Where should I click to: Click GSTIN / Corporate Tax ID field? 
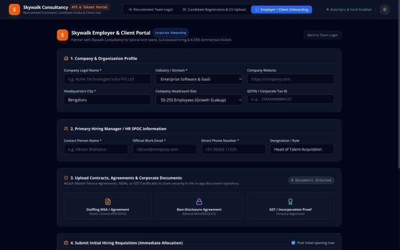click(x=290, y=99)
